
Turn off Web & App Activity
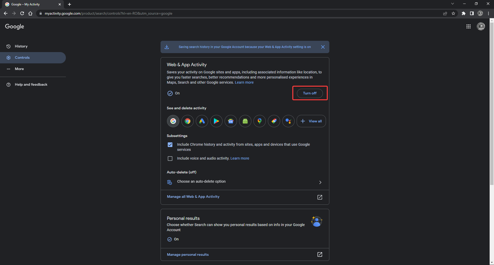pos(310,93)
